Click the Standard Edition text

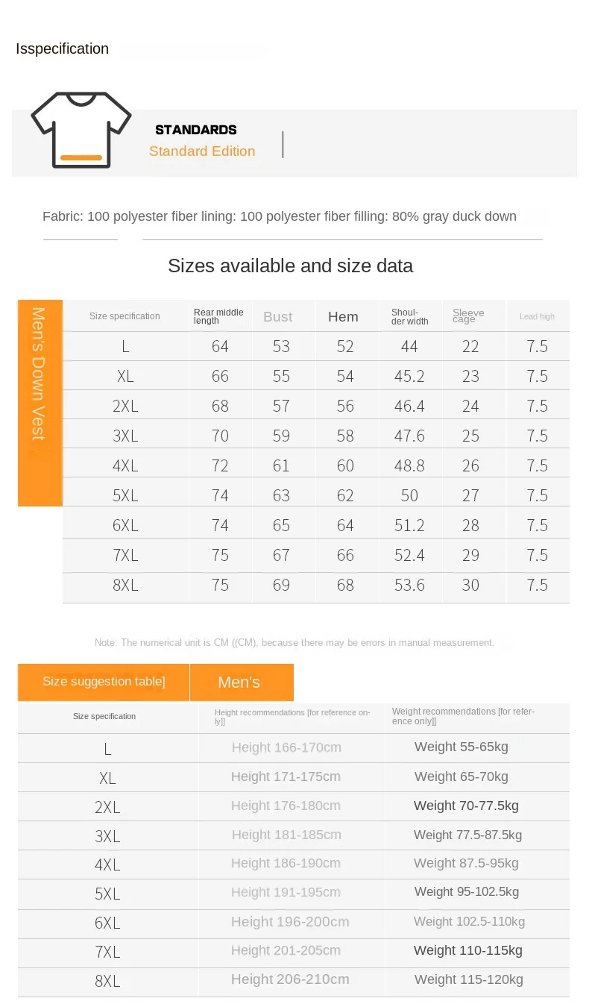coord(202,151)
